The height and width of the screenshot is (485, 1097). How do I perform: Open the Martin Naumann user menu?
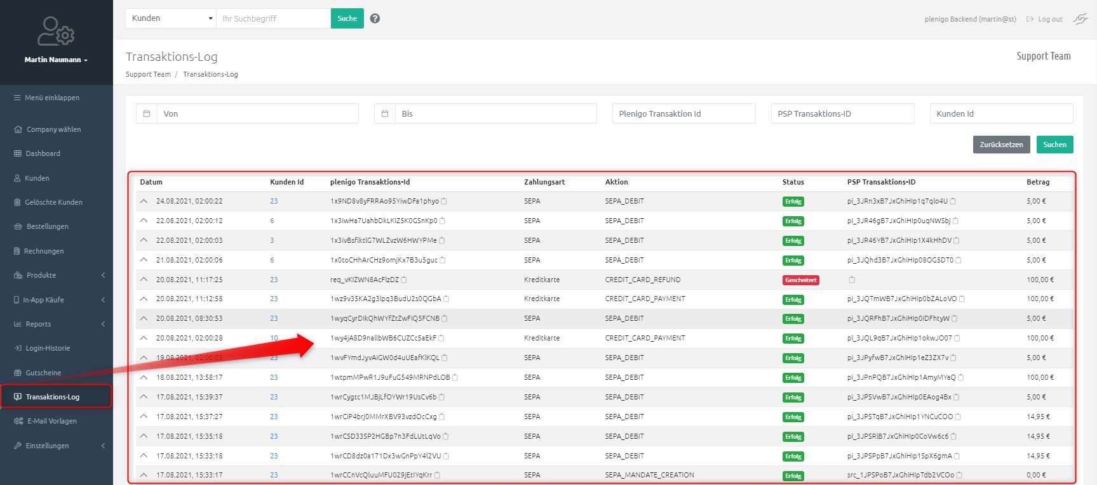point(56,60)
